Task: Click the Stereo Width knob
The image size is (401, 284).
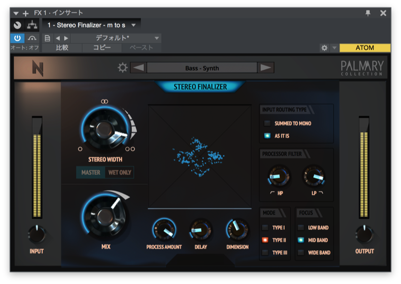Action: pos(105,129)
